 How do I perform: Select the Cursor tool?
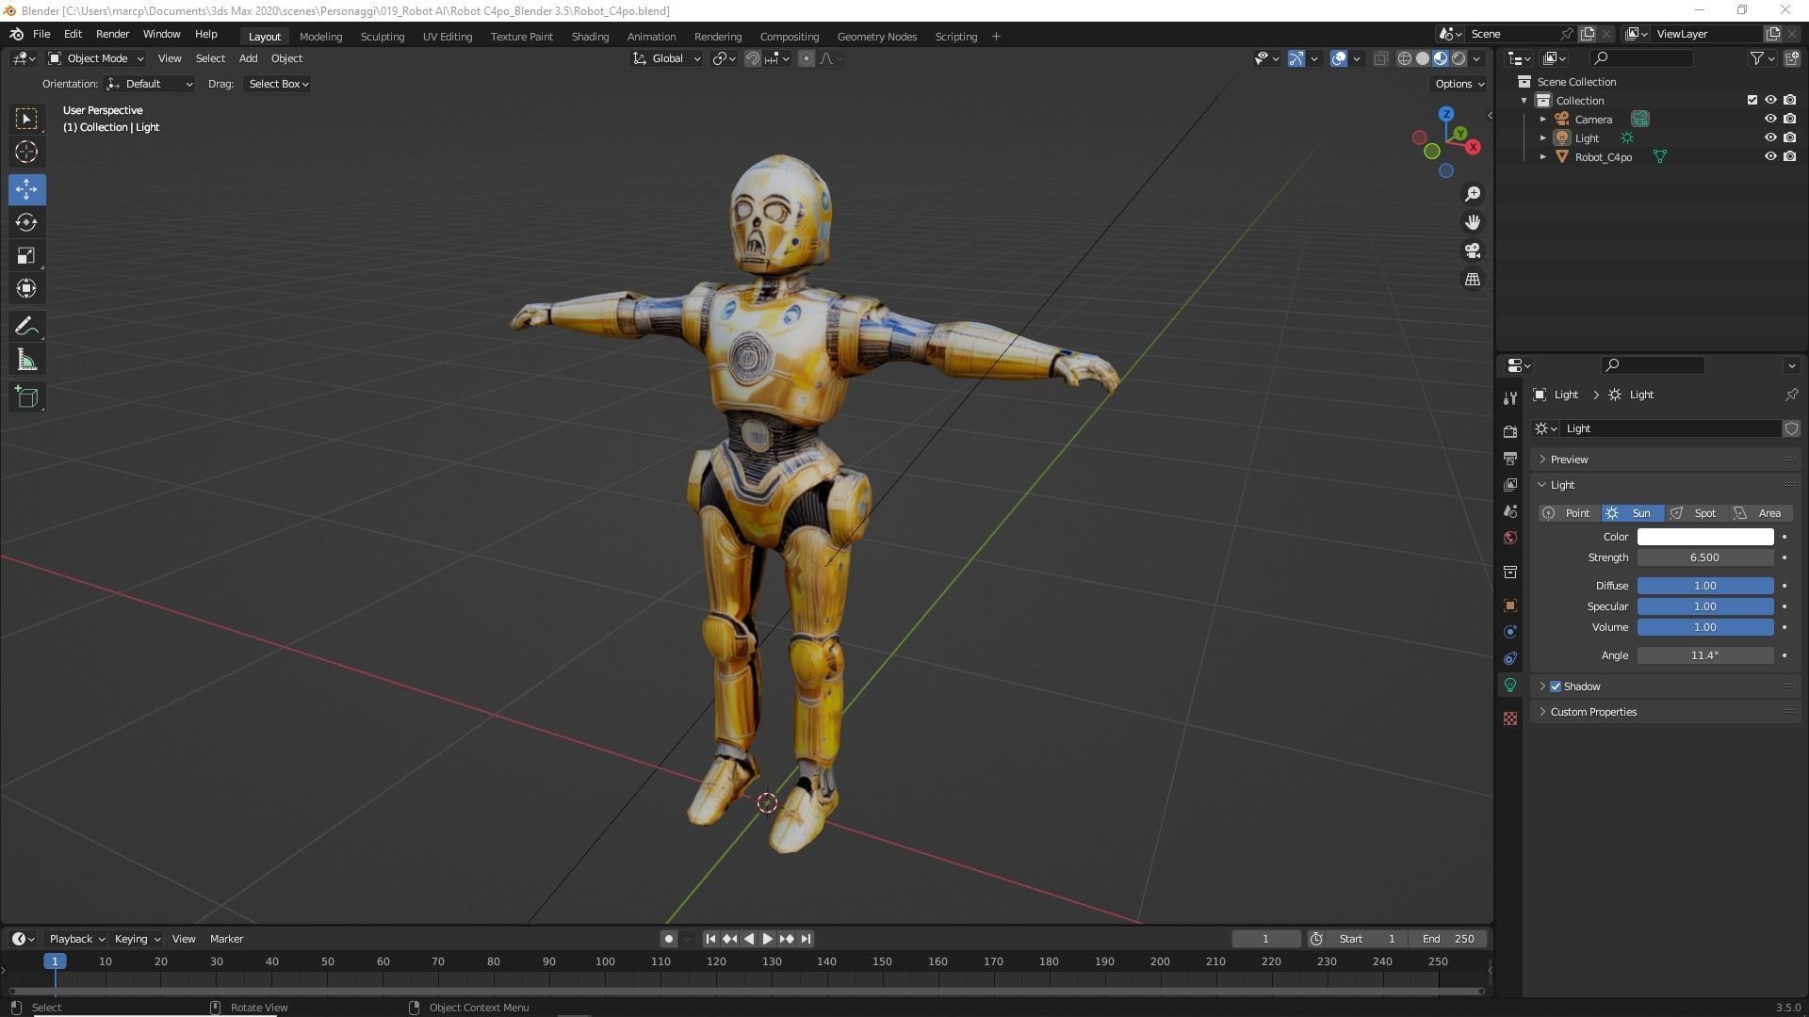26,152
